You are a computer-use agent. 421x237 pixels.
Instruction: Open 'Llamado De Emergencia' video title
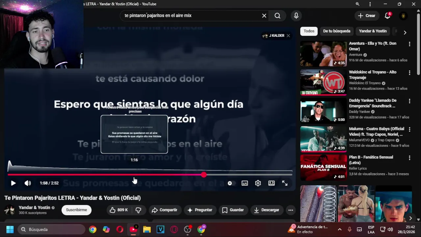pyautogui.click(x=373, y=103)
